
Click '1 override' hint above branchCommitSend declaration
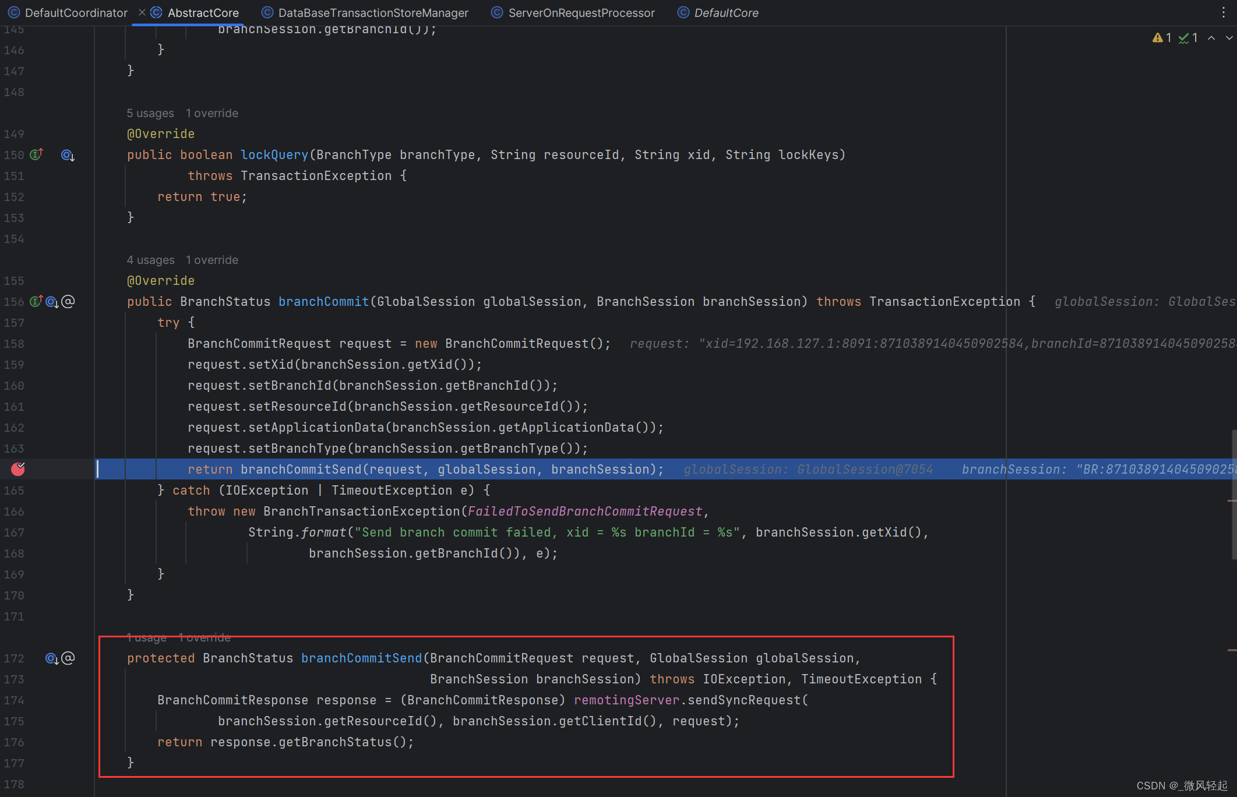[205, 638]
